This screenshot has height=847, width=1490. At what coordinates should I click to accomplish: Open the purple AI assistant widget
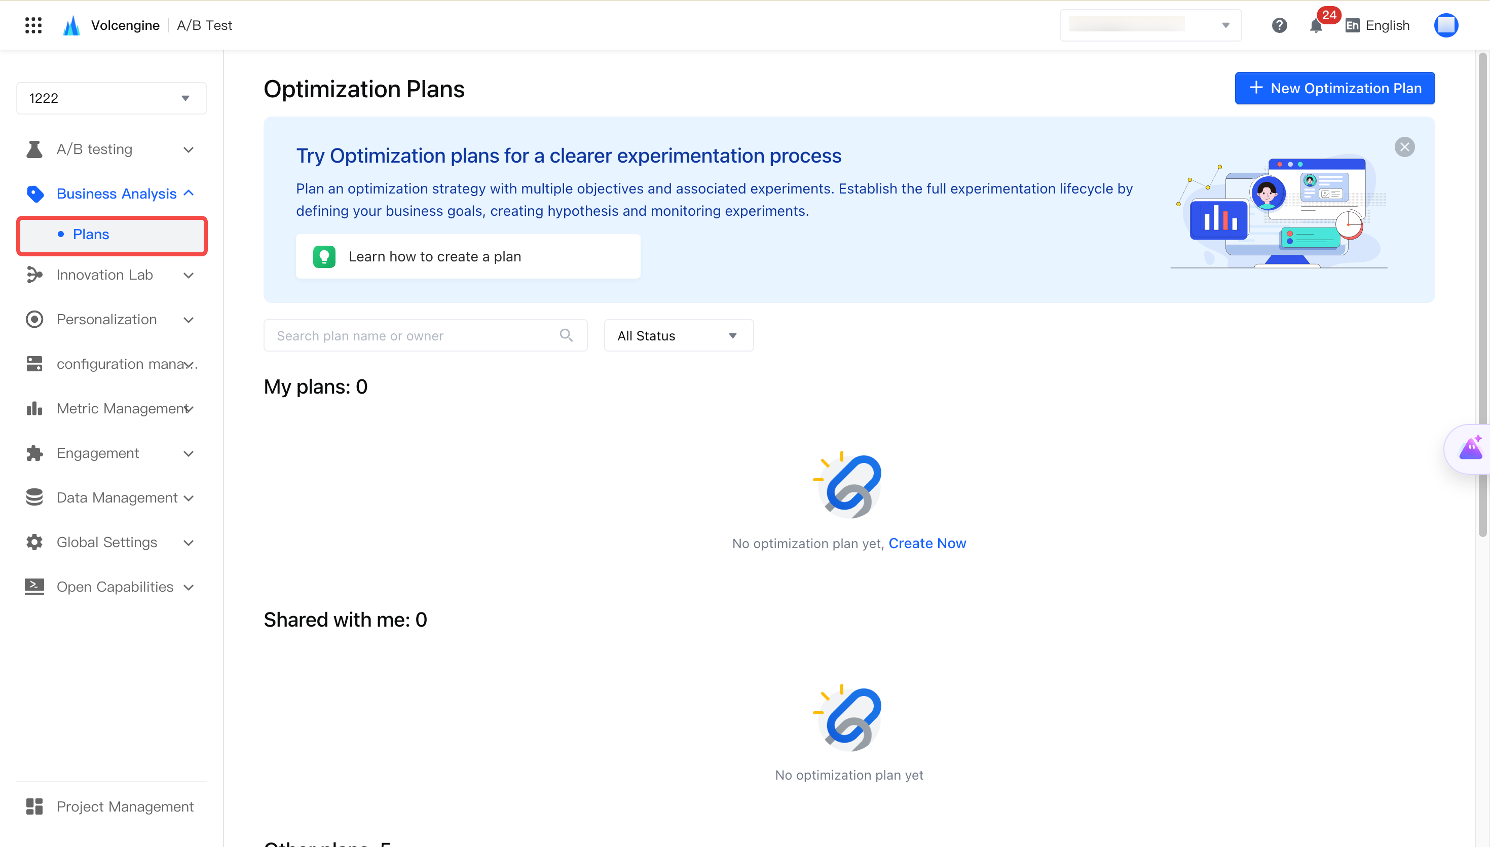pos(1470,448)
